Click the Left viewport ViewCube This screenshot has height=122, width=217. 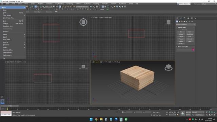(x=83, y=67)
